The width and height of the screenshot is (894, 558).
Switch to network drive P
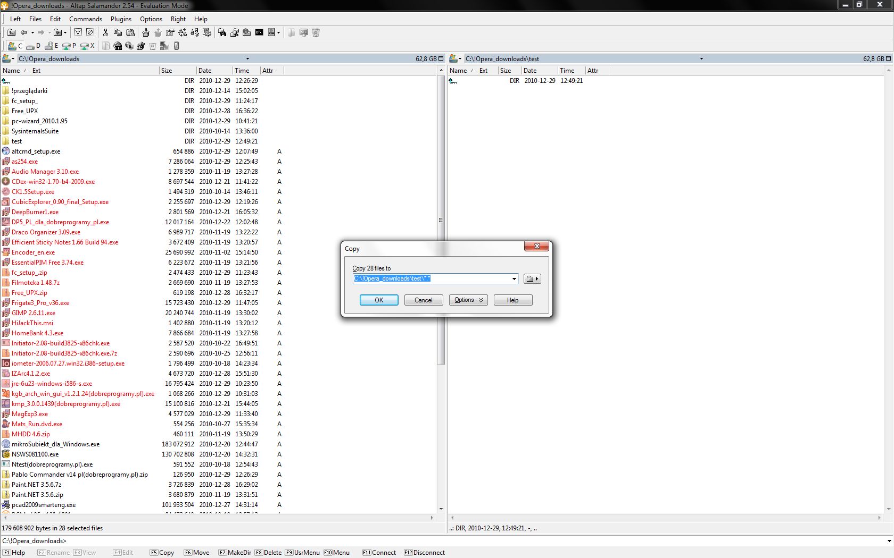click(x=69, y=46)
